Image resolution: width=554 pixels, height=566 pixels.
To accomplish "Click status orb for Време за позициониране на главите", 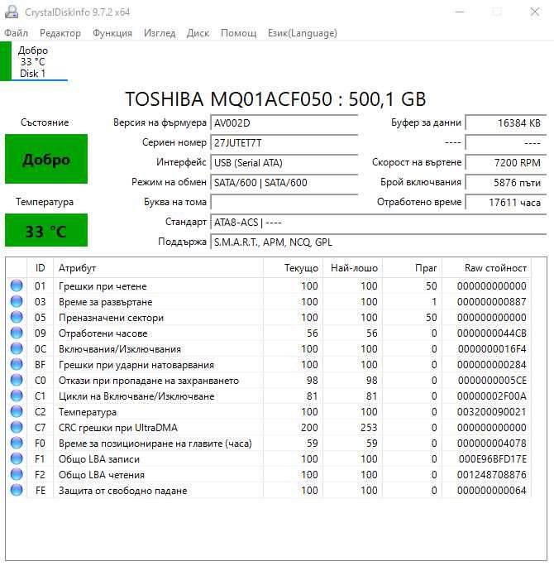I will point(17,443).
